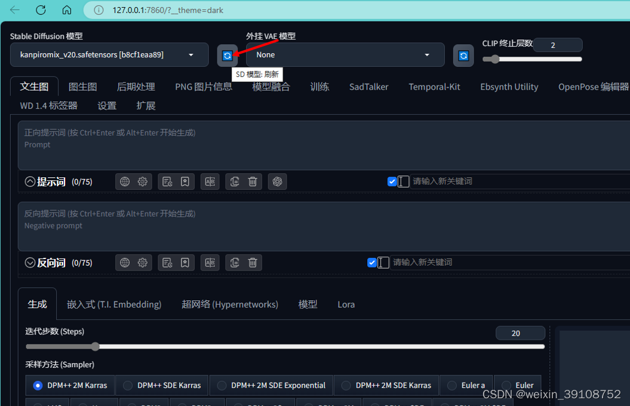This screenshot has height=406, width=630.
Task: Open settings gear in 反向词 toolbar
Action: pyautogui.click(x=143, y=263)
